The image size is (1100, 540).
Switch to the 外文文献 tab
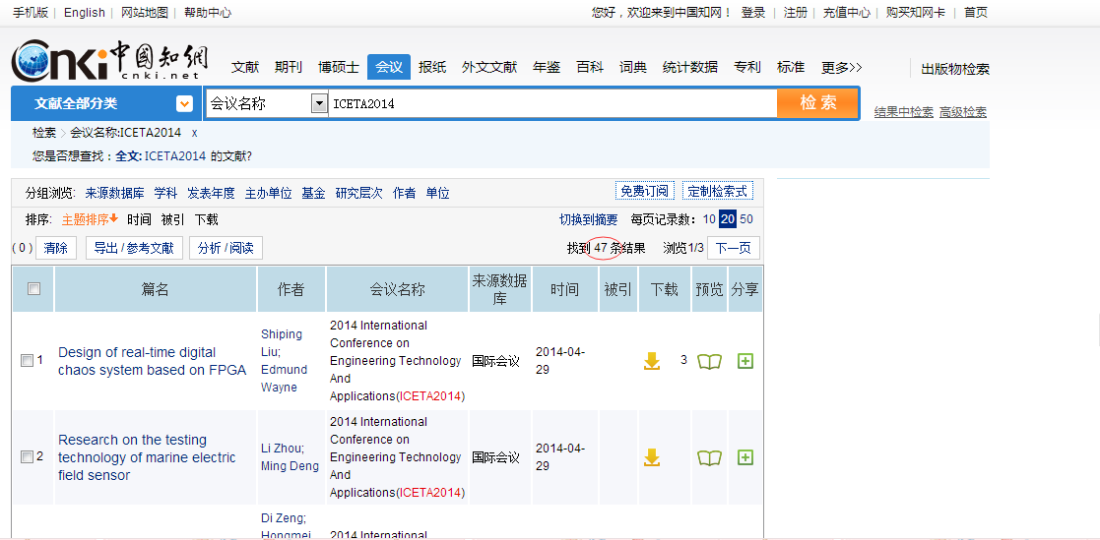point(489,67)
